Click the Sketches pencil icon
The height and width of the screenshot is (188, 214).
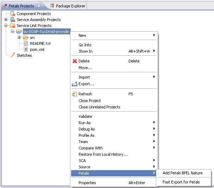click(x=13, y=55)
